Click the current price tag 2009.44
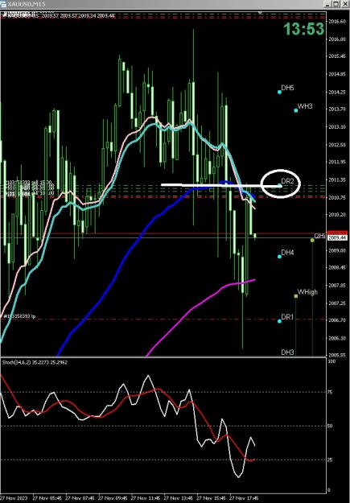The image size is (350, 503). pos(337,237)
